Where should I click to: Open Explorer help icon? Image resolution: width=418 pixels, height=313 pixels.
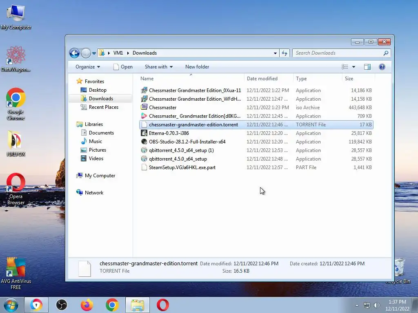(x=382, y=67)
